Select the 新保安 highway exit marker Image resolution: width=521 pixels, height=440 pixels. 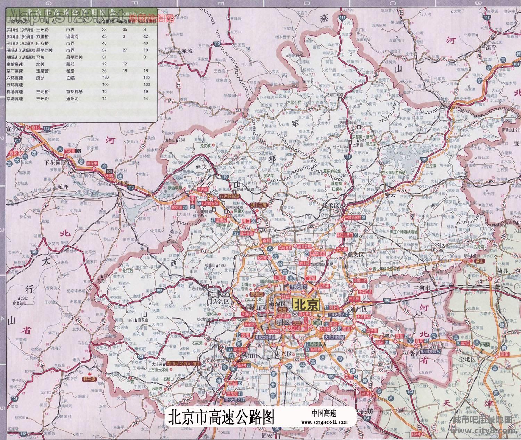tap(93, 163)
